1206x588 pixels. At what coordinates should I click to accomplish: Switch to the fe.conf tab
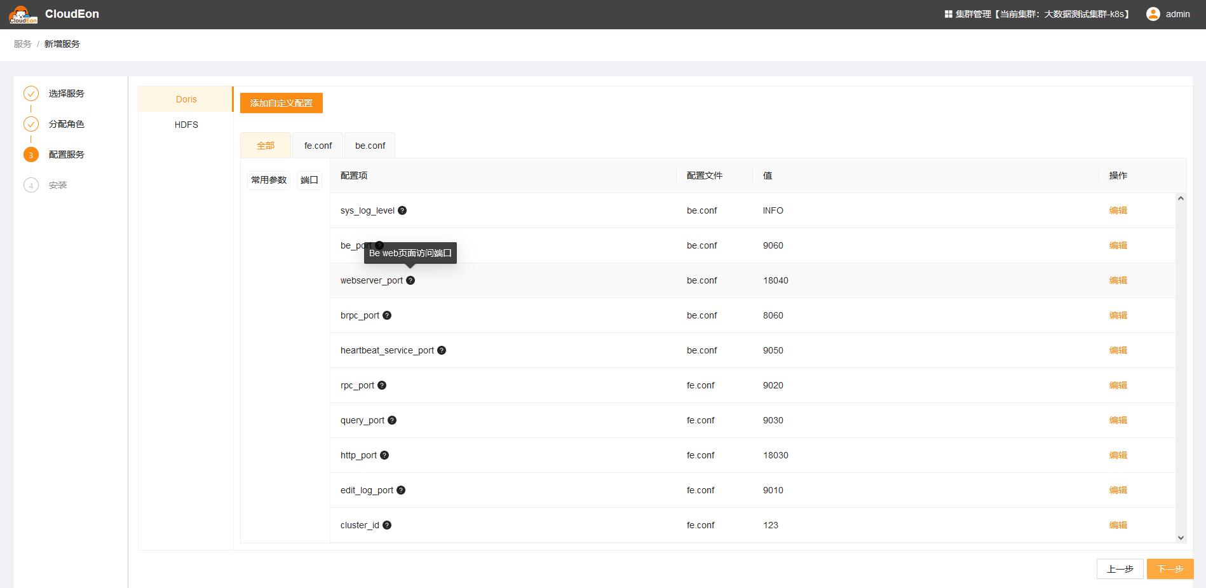click(x=318, y=146)
